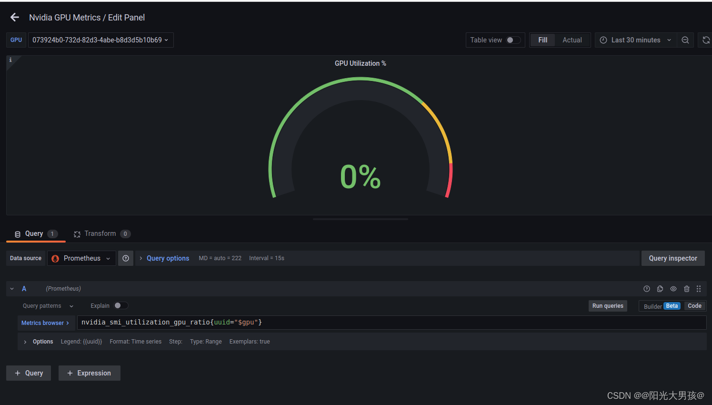Open the GPU variable dropdown

(100, 40)
